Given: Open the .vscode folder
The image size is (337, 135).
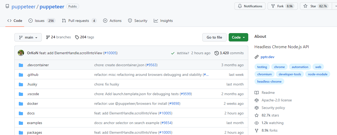Looking at the screenshot, I should coord(33,94).
